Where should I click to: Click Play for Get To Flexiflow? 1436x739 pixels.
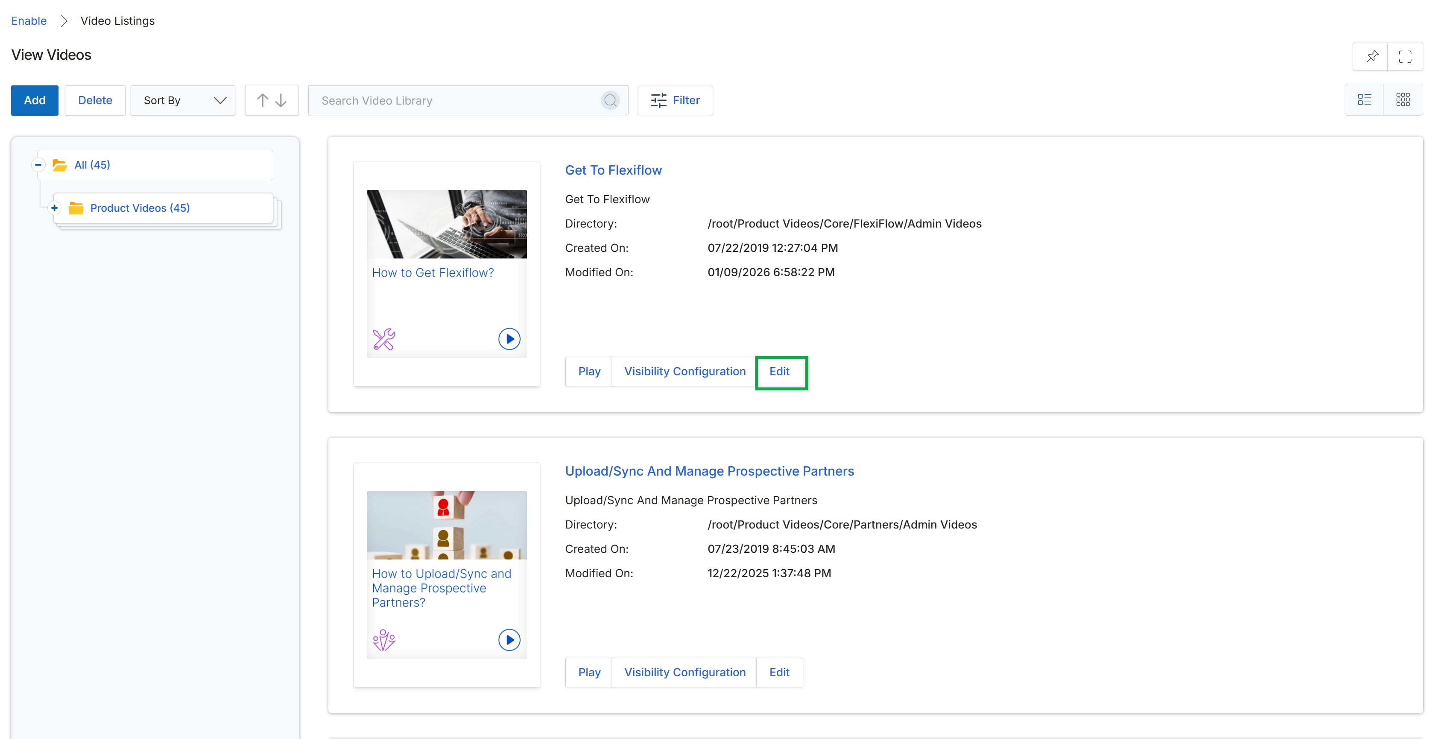(x=589, y=371)
